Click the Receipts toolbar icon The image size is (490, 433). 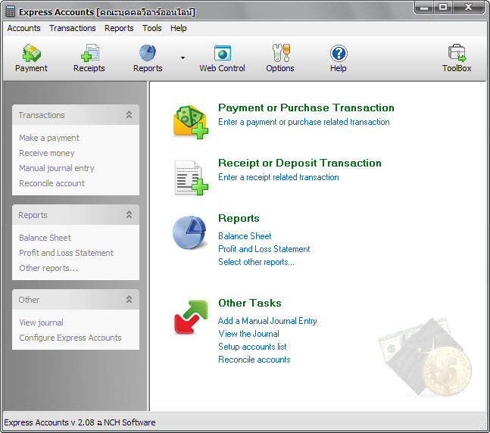click(89, 53)
